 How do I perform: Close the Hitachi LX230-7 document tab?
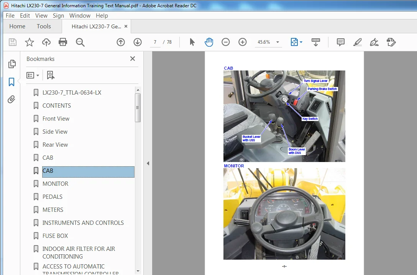click(126, 26)
